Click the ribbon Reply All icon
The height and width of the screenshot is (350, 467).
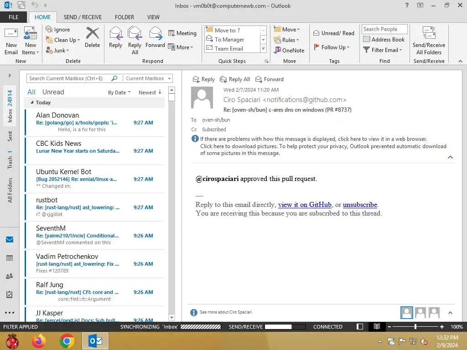pyautogui.click(x=135, y=41)
